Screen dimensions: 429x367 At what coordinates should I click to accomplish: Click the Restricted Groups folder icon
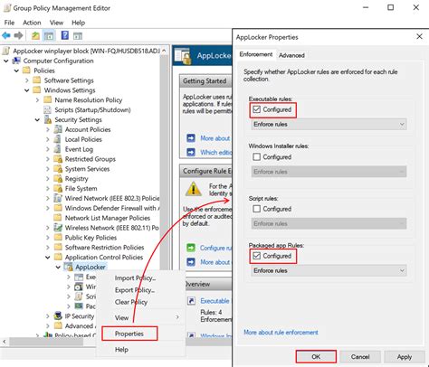tap(58, 159)
